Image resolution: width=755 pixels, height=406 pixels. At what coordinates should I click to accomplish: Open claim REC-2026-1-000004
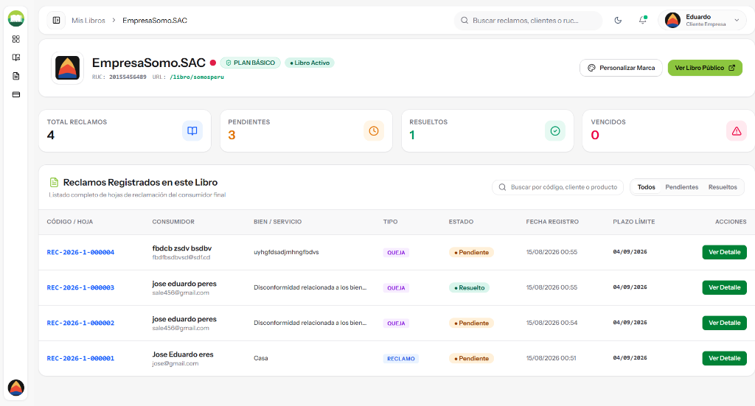[x=80, y=252]
